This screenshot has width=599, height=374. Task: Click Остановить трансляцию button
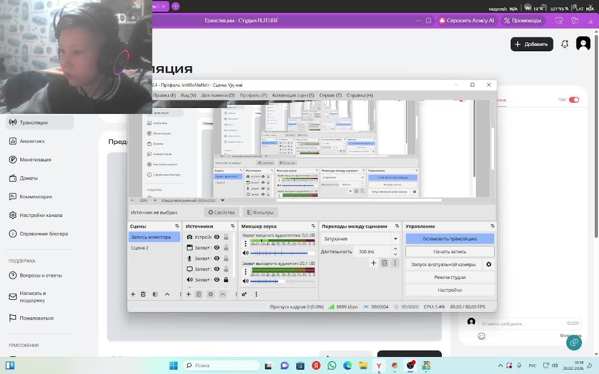450,239
